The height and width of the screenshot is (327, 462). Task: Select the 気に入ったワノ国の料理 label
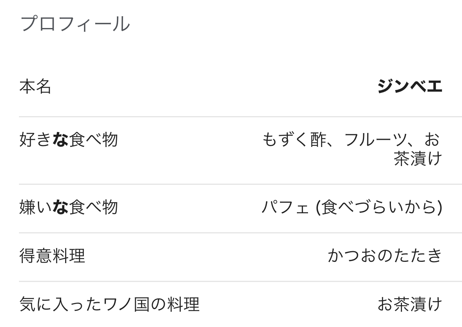(109, 304)
